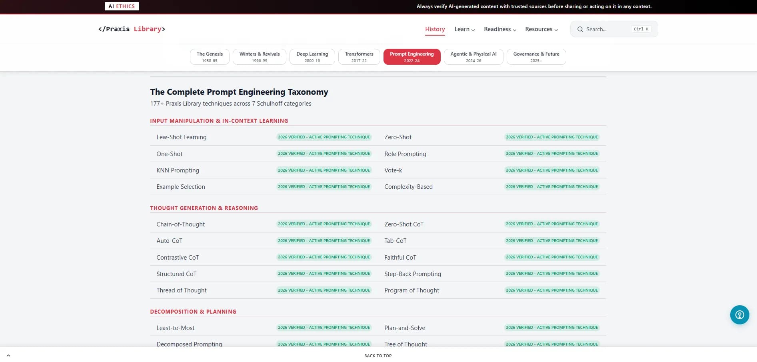Select the Transformers 2017-22 tab
This screenshot has height=362, width=757.
point(359,57)
